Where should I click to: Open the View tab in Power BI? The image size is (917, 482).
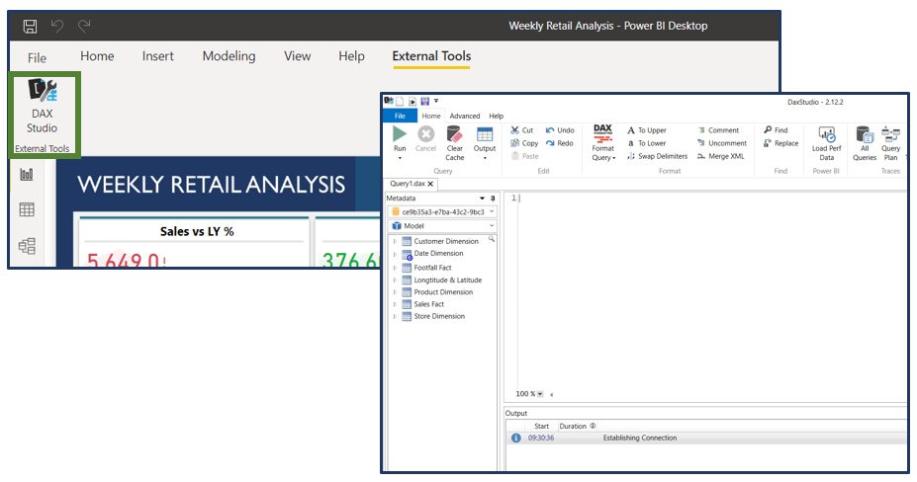click(x=297, y=56)
